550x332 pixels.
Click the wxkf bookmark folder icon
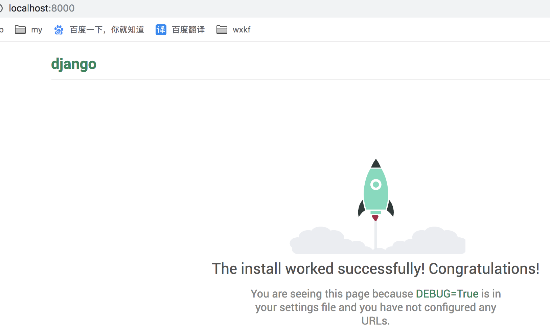222,30
